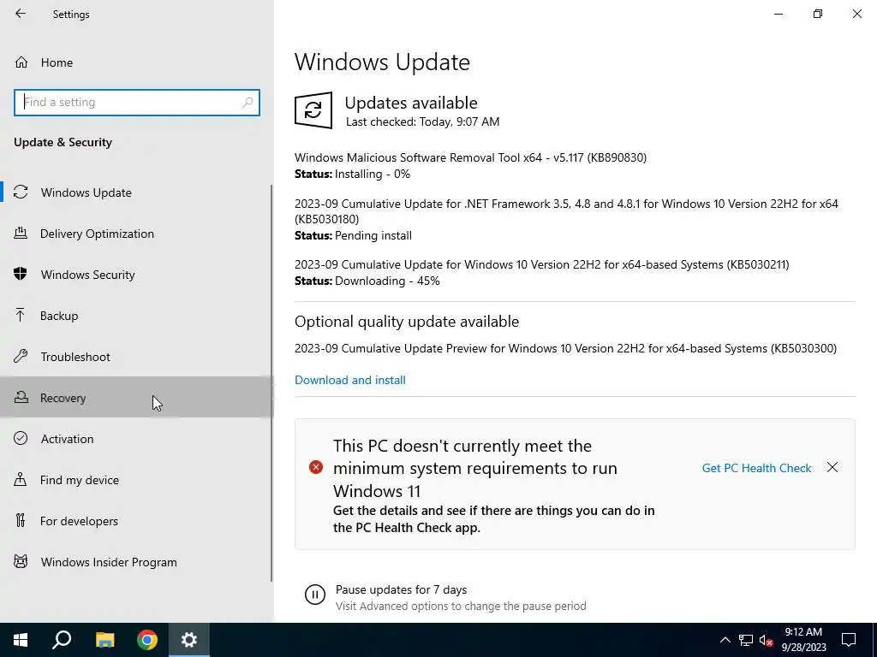This screenshot has height=657, width=877.
Task: Click the Recovery icon in sidebar
Action: 21,397
